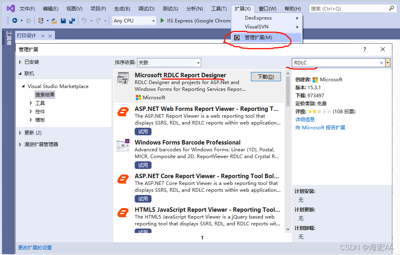Expand the 已安装 tree node

click(x=20, y=62)
